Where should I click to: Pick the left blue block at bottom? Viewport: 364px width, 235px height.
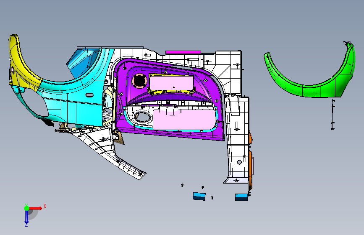click(x=199, y=197)
